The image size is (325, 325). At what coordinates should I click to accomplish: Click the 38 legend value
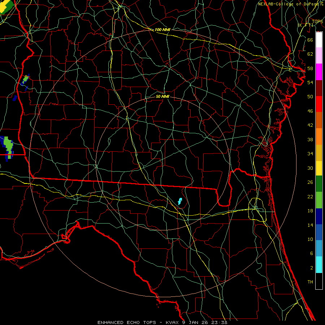click(x=310, y=139)
